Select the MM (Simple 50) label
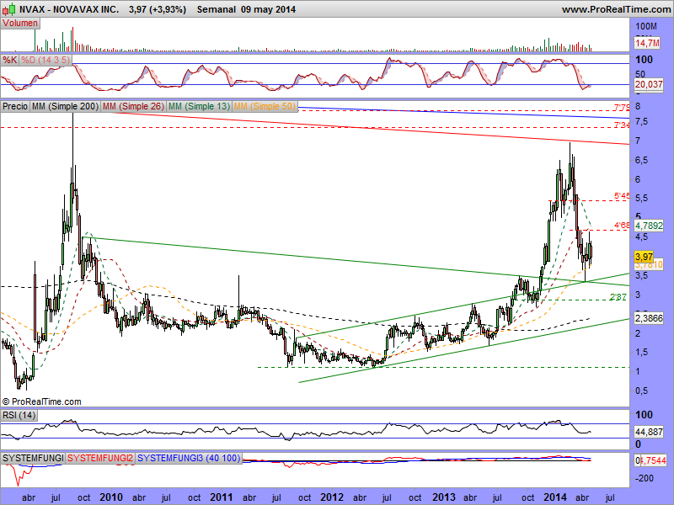Screen dimensions: 674x505 coord(265,106)
